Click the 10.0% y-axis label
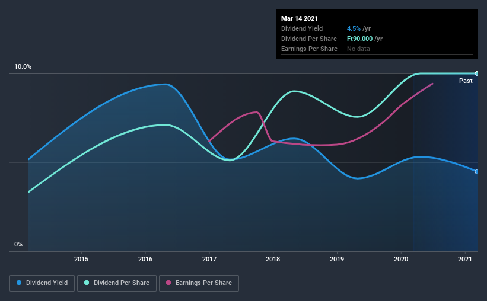This screenshot has height=301, width=487. click(23, 67)
